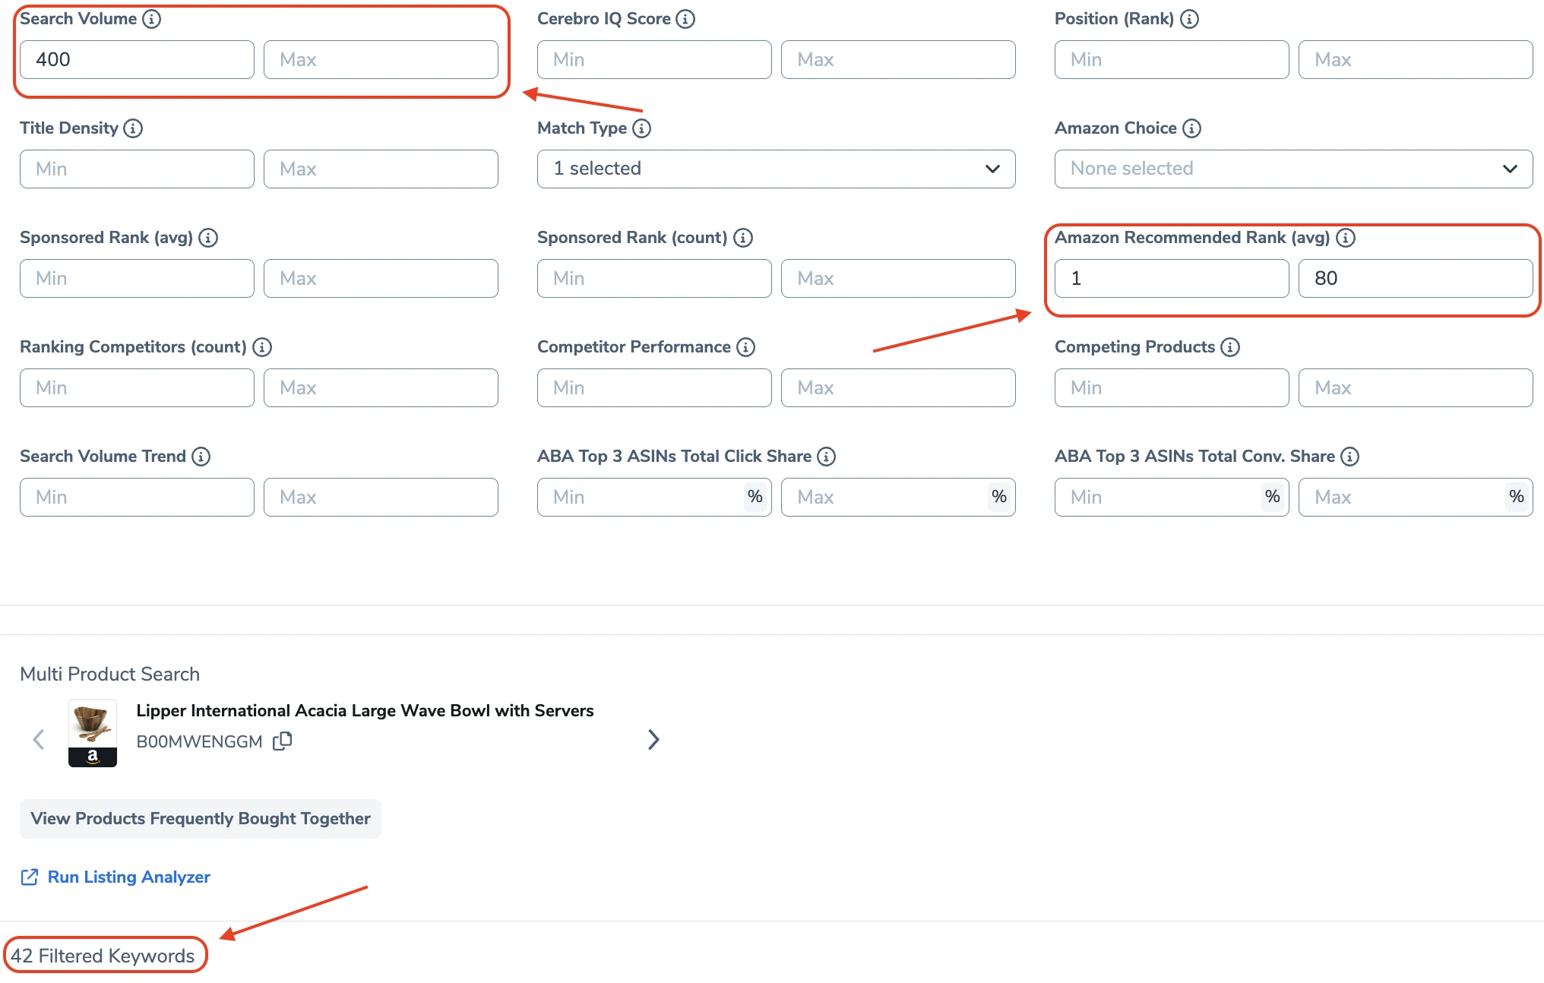The height and width of the screenshot is (983, 1544).
Task: Go to next product with right chevron
Action: point(653,740)
